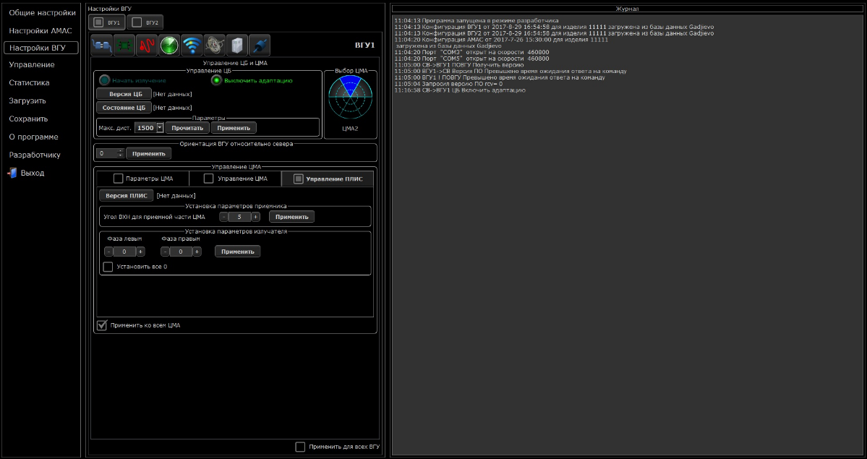Click the cable connection toolbar icon
This screenshot has height=459, width=867.
(x=102, y=46)
